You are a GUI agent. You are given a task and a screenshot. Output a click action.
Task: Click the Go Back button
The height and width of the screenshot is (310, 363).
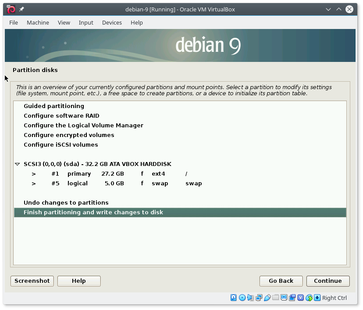click(x=281, y=281)
